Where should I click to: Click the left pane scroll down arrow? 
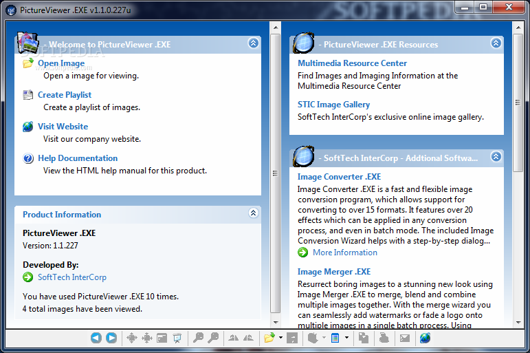click(276, 323)
